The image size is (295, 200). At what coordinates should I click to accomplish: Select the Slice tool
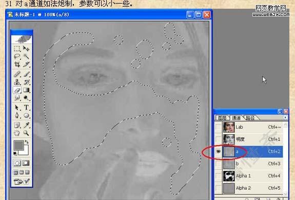[x=26, y=64]
